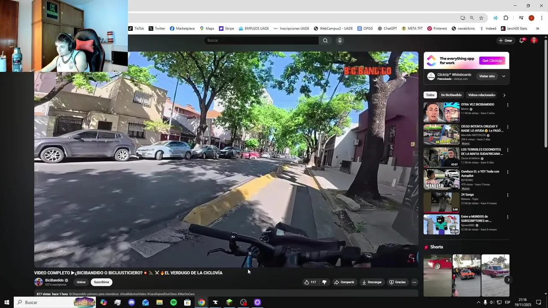Screen dimensions: 548x308
Task: Open more actions ellipsis under video
Action: point(414,282)
